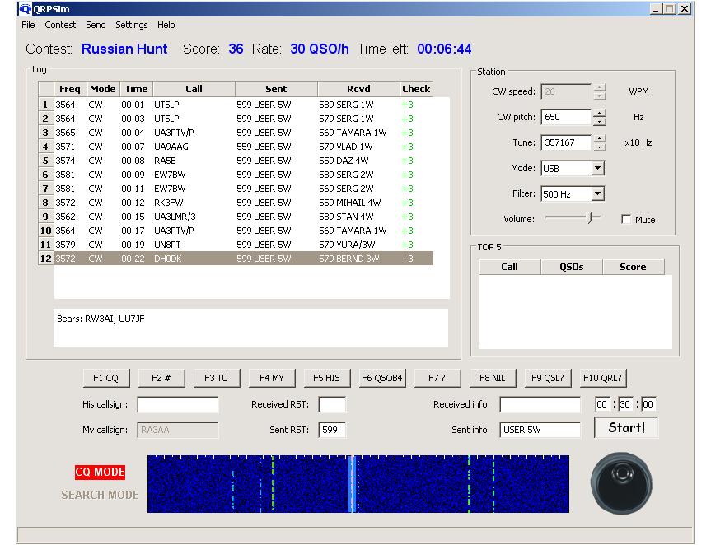
Task: Decrease CW speed with down arrow
Action: coord(600,96)
